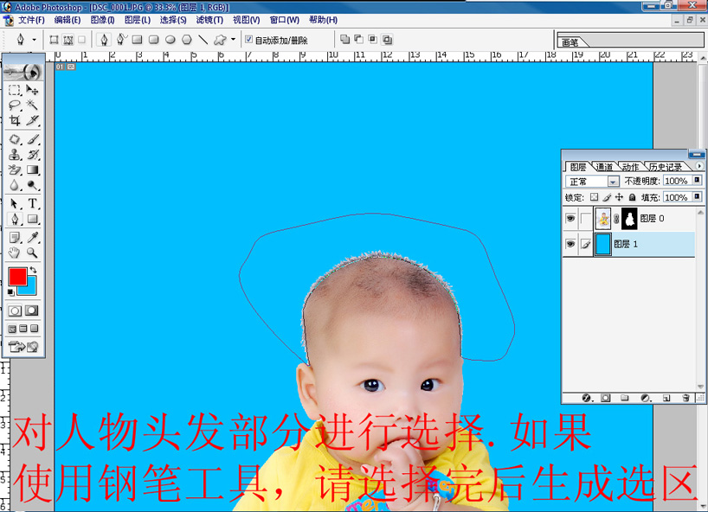Add a layer mask from the panel bottom

tap(605, 397)
